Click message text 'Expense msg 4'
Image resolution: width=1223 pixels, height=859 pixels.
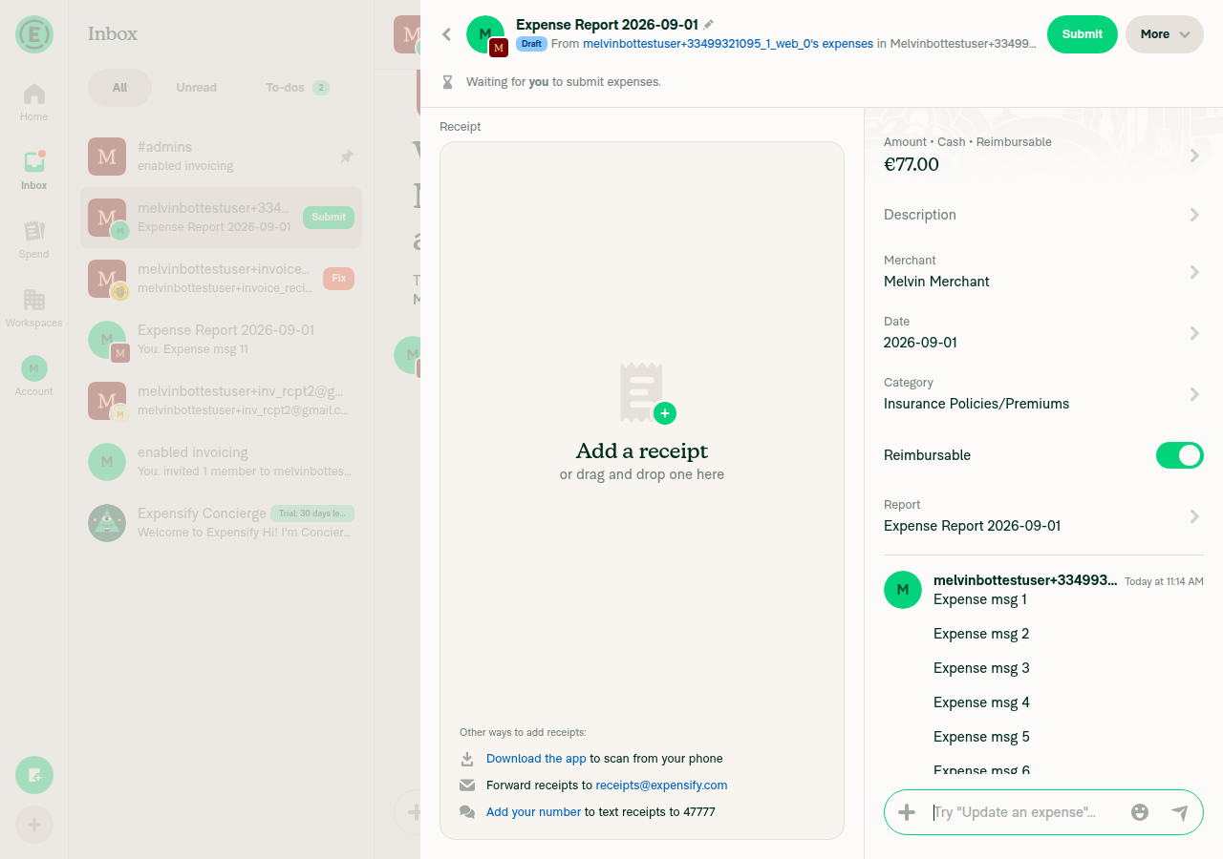[x=981, y=702]
